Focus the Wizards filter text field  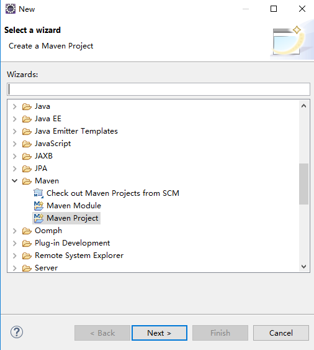pos(158,90)
